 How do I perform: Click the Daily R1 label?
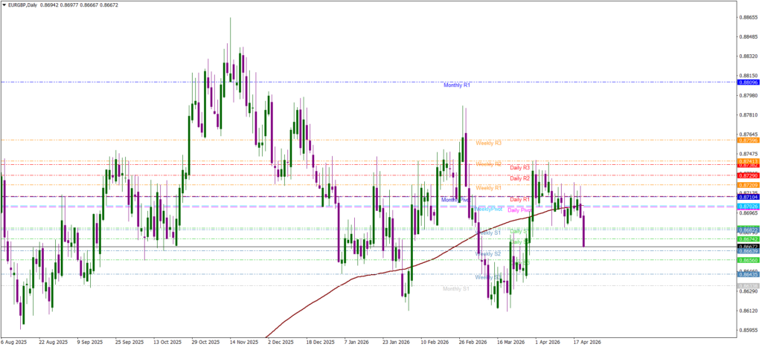coord(519,199)
